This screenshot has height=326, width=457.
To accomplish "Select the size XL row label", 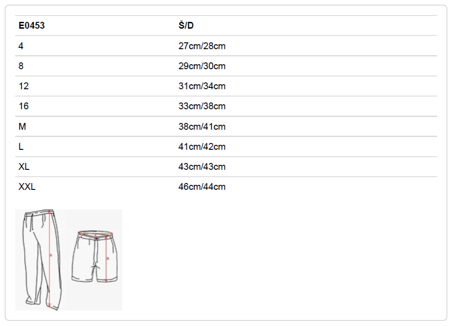I will tap(24, 167).
